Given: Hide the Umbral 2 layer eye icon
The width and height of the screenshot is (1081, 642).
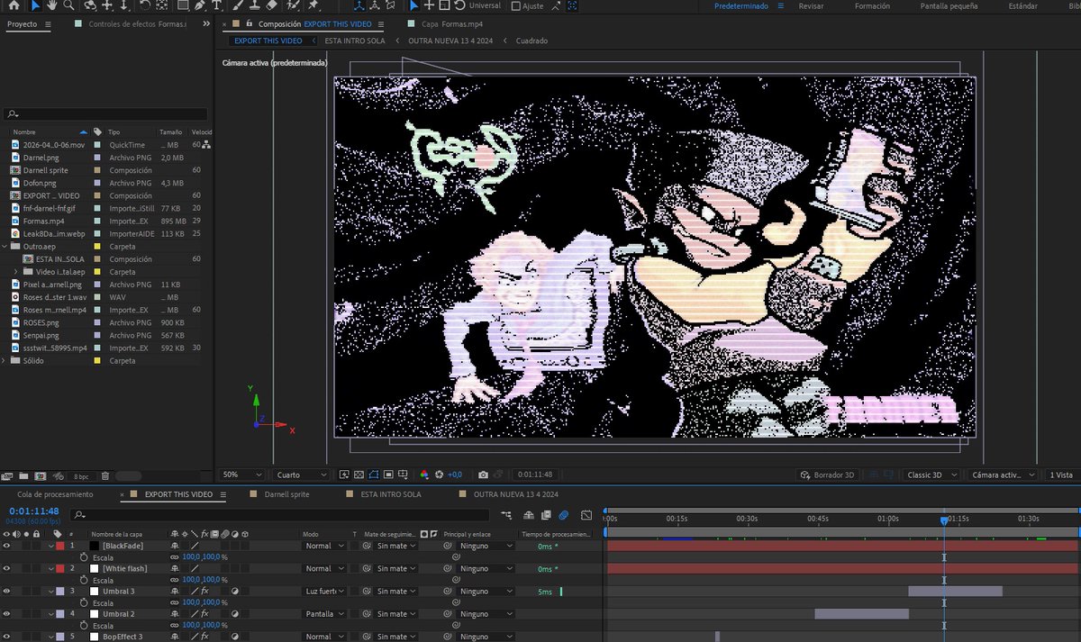Looking at the screenshot, I should pyautogui.click(x=6, y=613).
